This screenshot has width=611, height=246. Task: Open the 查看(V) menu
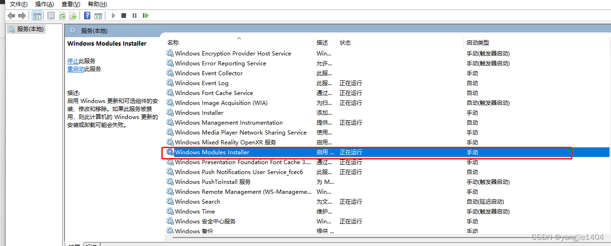(x=71, y=4)
